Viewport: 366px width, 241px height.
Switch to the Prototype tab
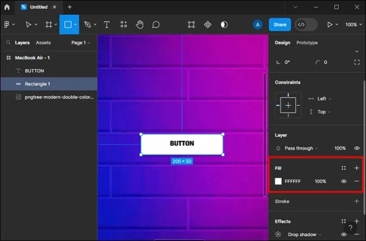pos(307,42)
